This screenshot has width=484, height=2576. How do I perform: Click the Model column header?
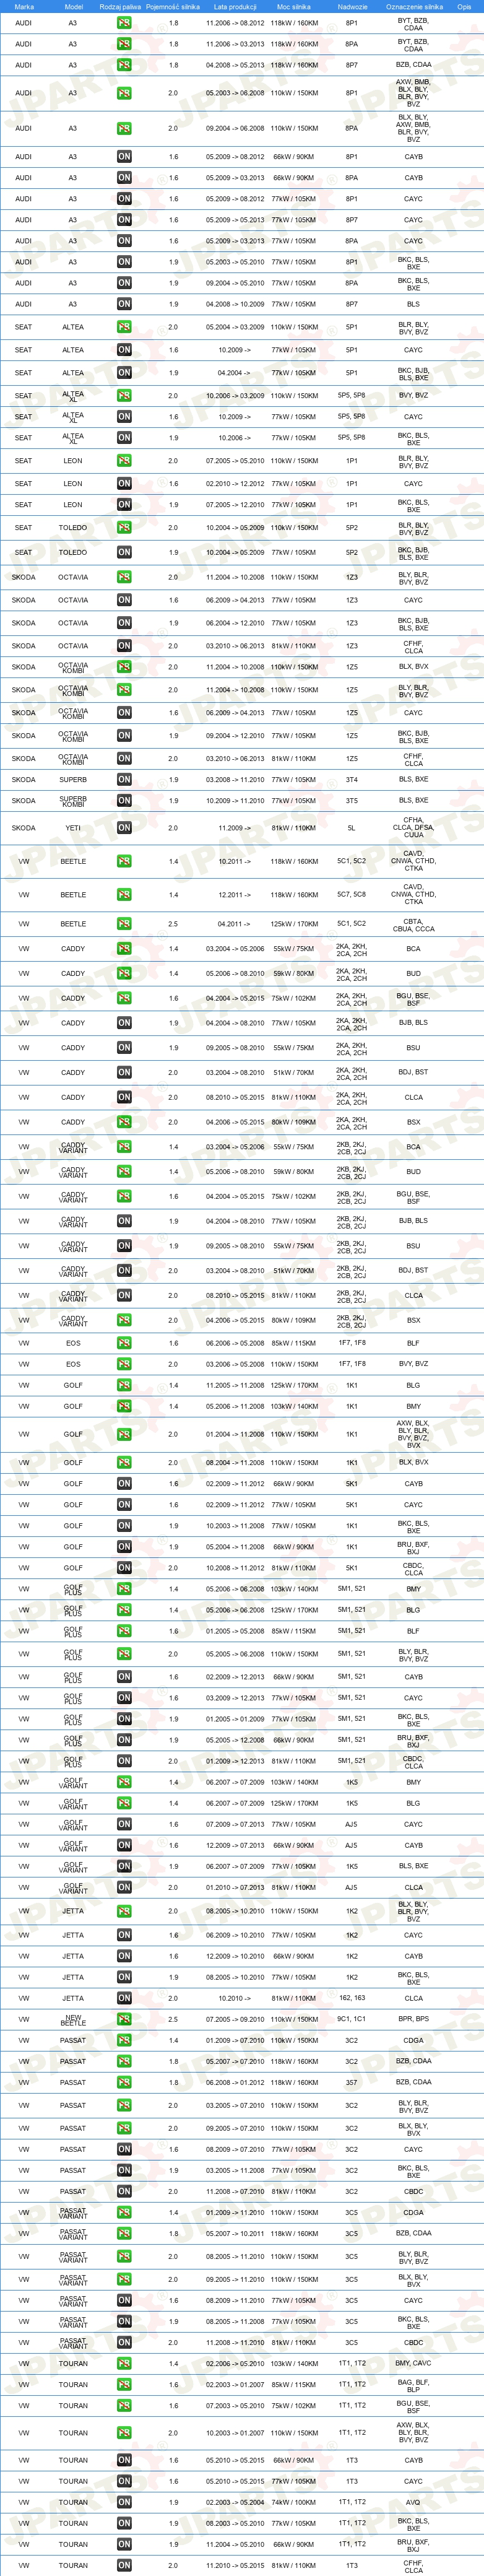point(73,6)
